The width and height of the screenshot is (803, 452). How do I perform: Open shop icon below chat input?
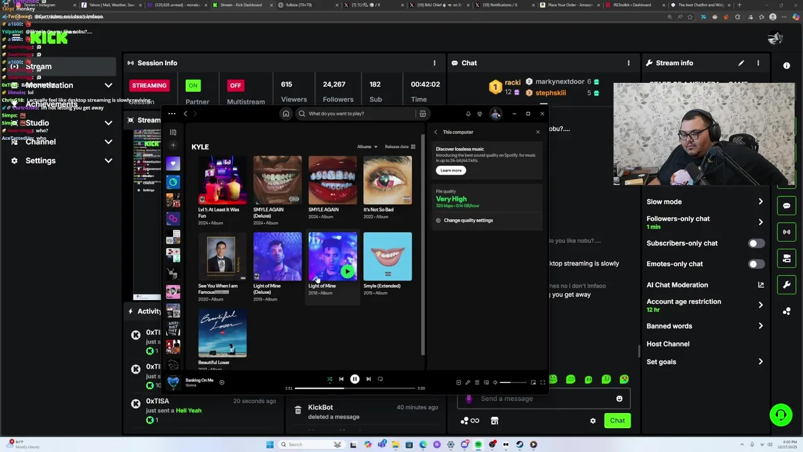[x=494, y=421]
